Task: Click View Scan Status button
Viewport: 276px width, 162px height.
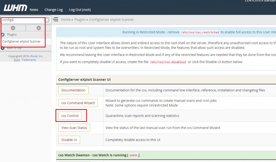Action: coord(74,128)
